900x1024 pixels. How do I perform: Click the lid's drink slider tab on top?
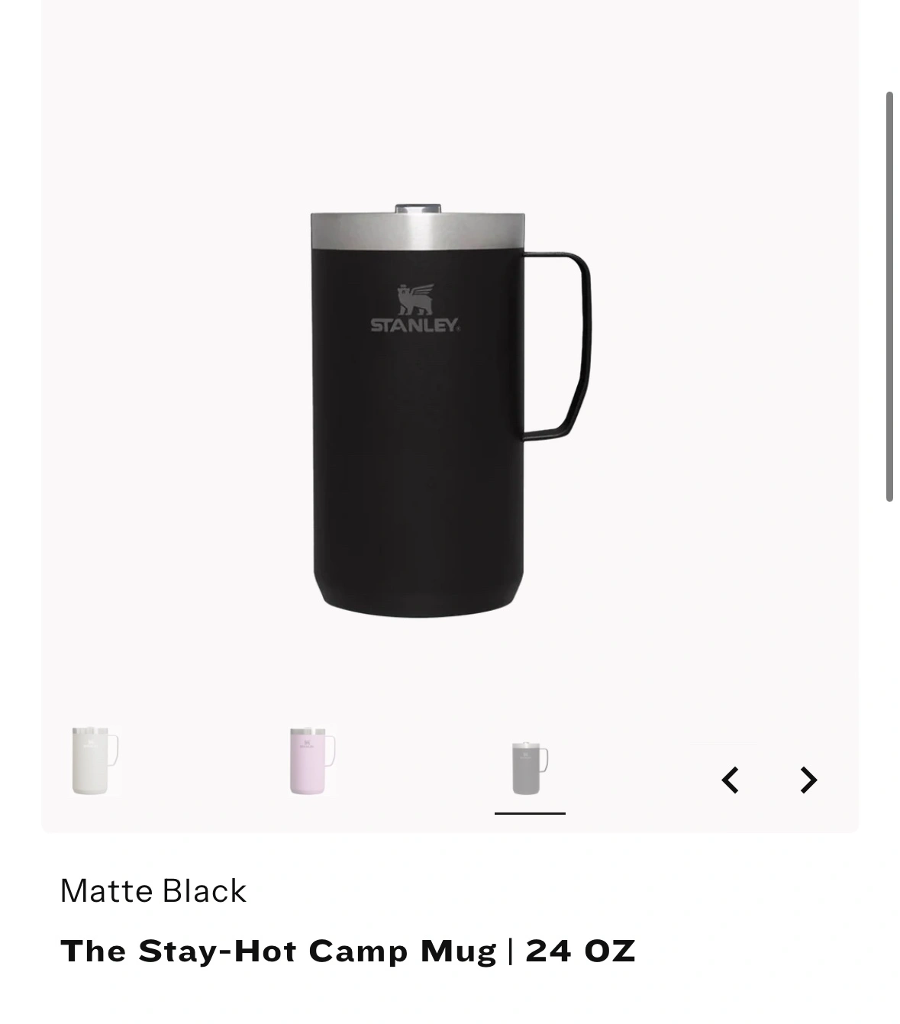click(418, 208)
